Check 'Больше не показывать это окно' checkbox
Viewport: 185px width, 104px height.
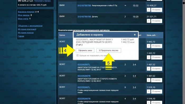[77, 56]
